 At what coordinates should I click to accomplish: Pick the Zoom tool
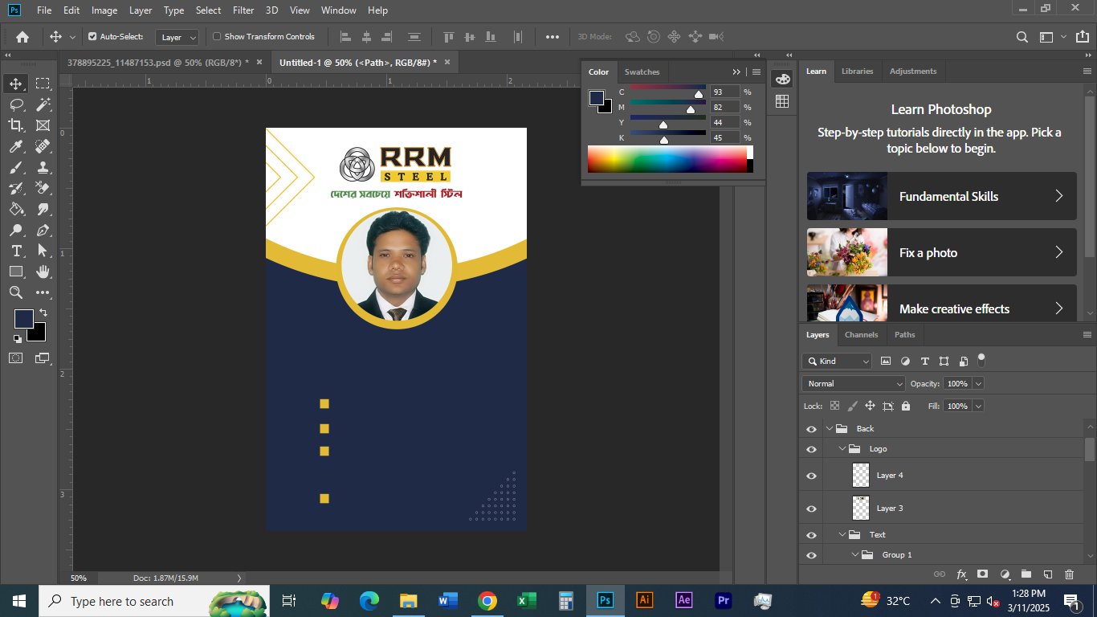click(x=16, y=292)
